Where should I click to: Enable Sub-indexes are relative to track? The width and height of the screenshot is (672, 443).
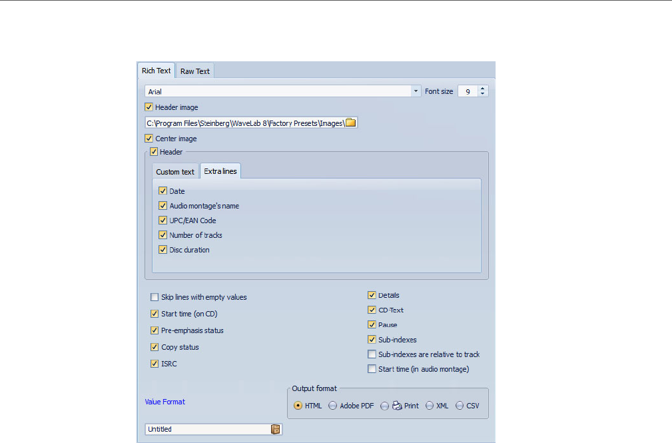tap(372, 354)
